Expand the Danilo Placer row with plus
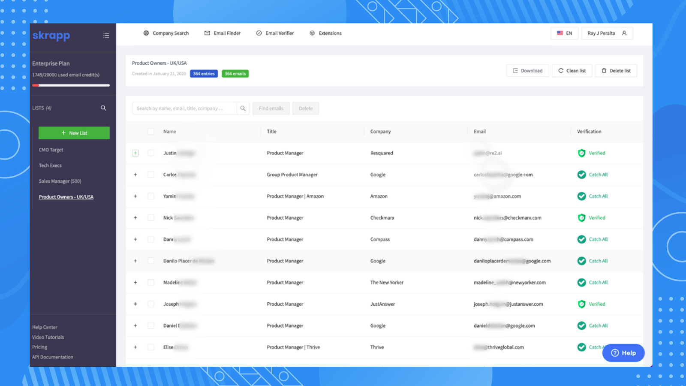 tap(135, 261)
